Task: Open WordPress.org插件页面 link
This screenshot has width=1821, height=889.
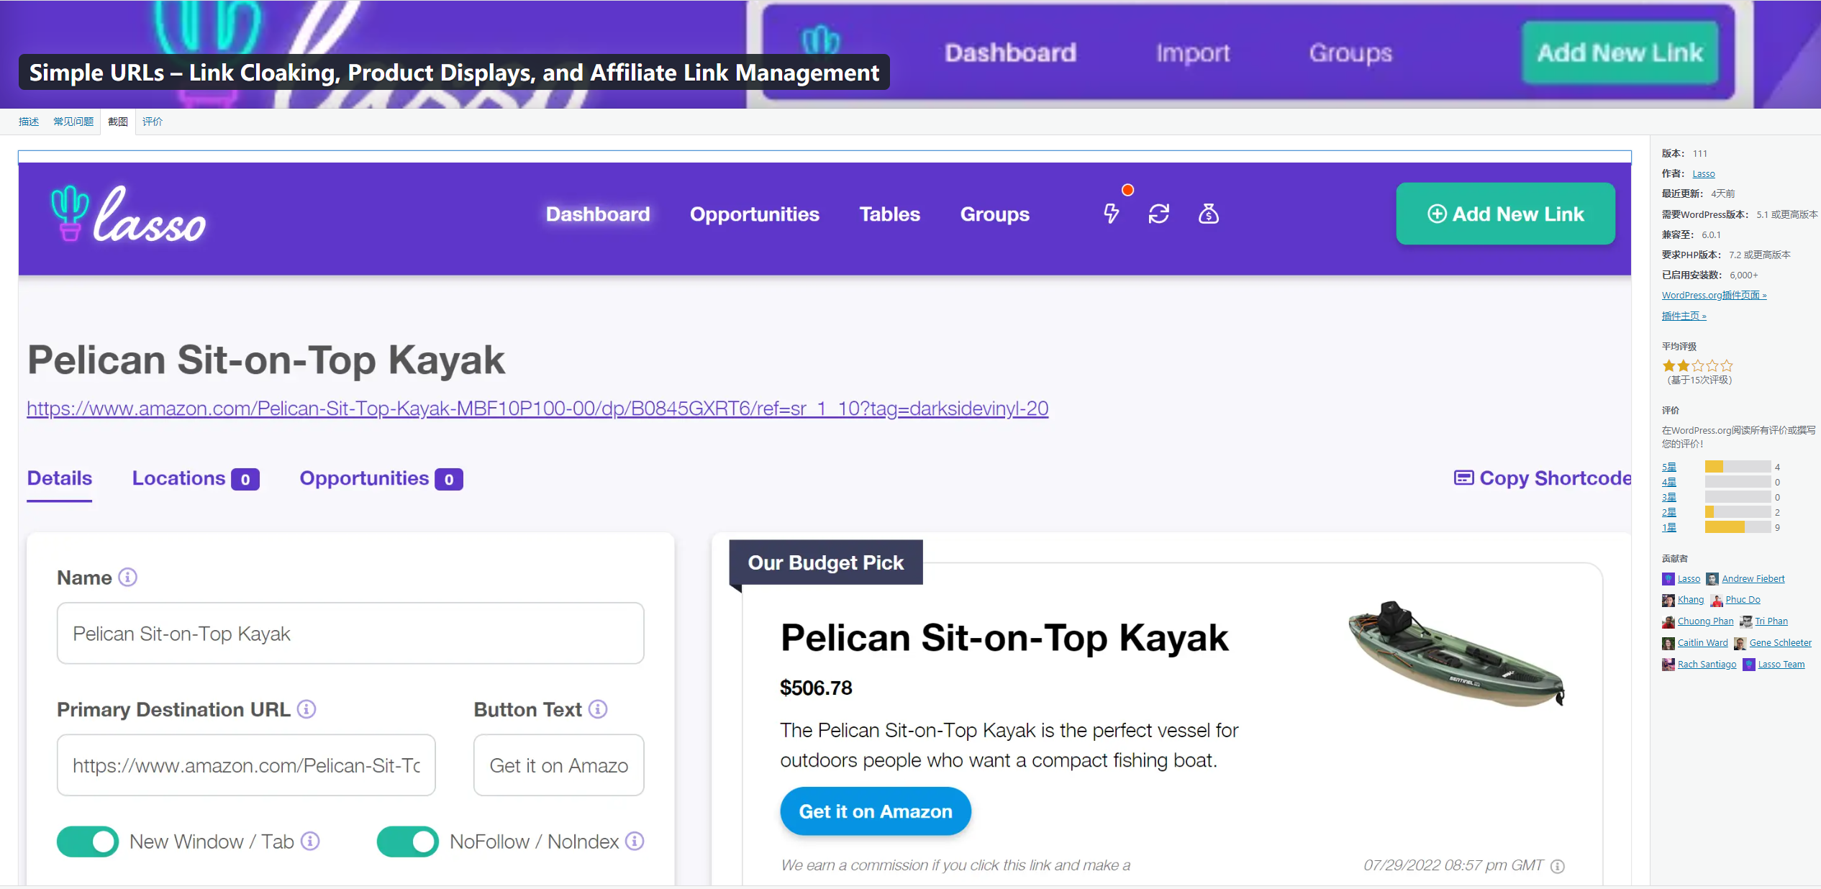Action: (1714, 296)
